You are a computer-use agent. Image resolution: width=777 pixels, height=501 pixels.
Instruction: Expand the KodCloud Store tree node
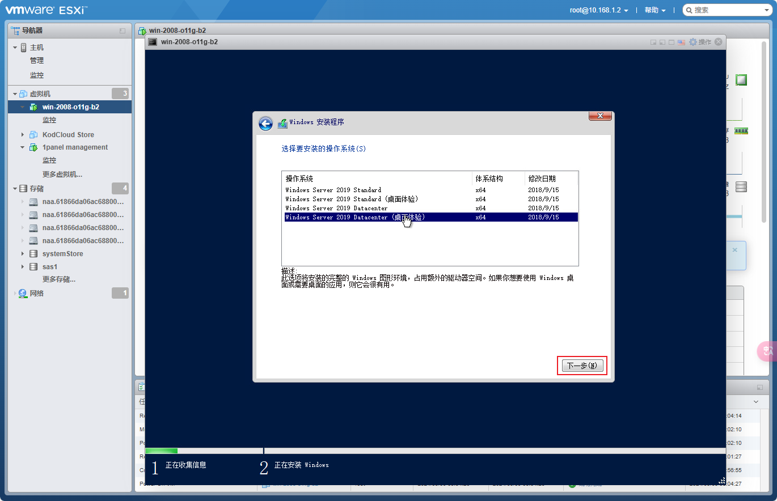[23, 135]
